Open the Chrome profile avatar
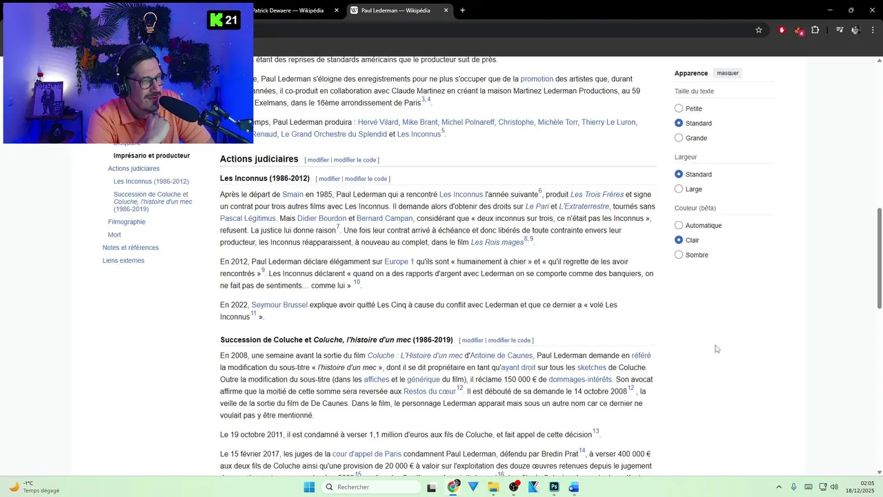 point(856,30)
